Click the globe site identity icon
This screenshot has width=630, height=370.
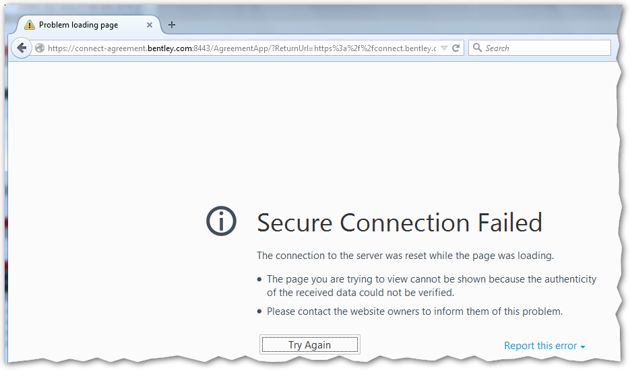(x=40, y=48)
